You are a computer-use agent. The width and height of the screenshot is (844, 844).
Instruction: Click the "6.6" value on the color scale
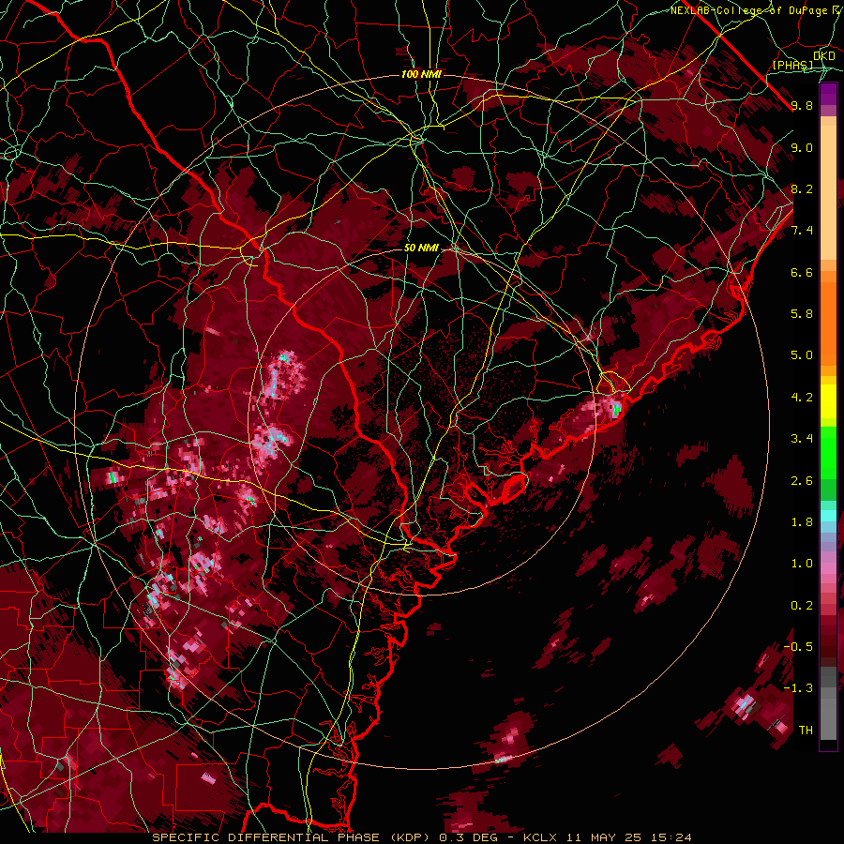click(x=802, y=272)
